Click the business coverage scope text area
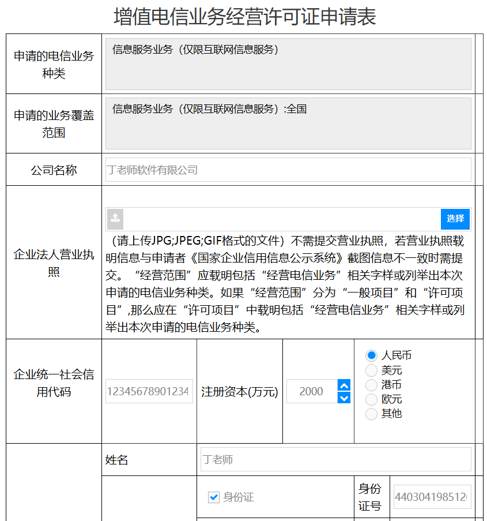Image resolution: width=487 pixels, height=521 pixels. [288, 123]
